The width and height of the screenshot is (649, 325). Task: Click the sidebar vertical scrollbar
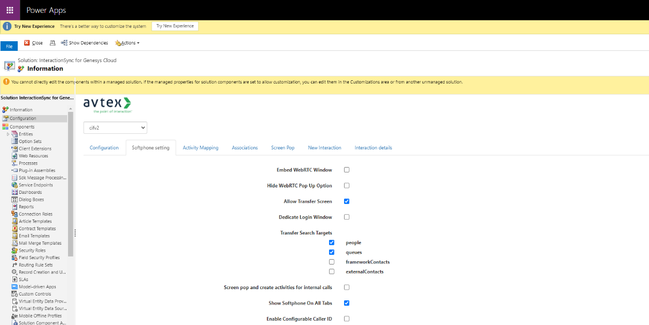(71, 185)
